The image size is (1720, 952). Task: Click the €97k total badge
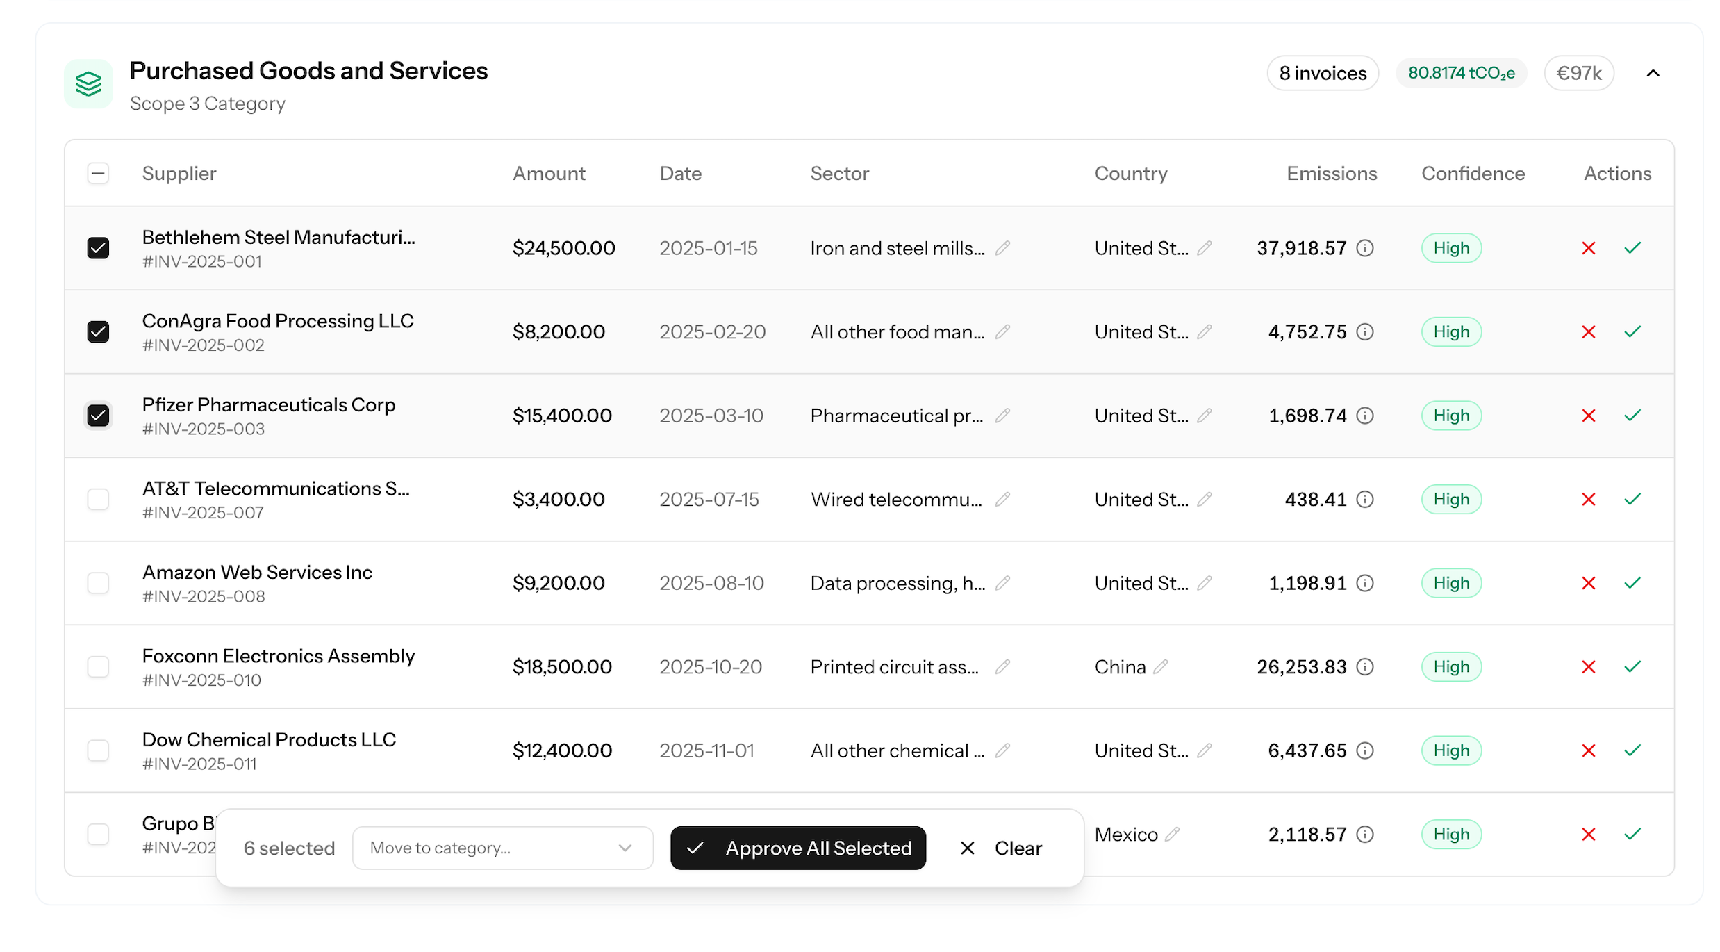click(1579, 73)
